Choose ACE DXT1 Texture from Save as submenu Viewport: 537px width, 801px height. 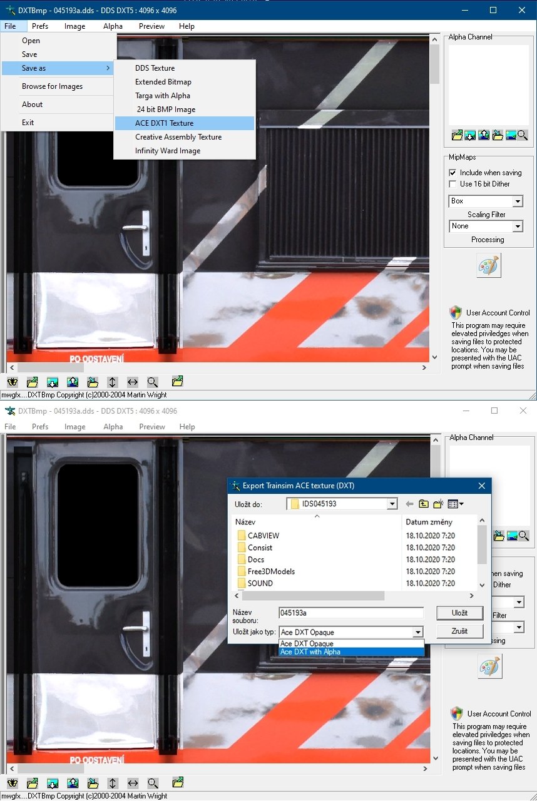click(164, 123)
